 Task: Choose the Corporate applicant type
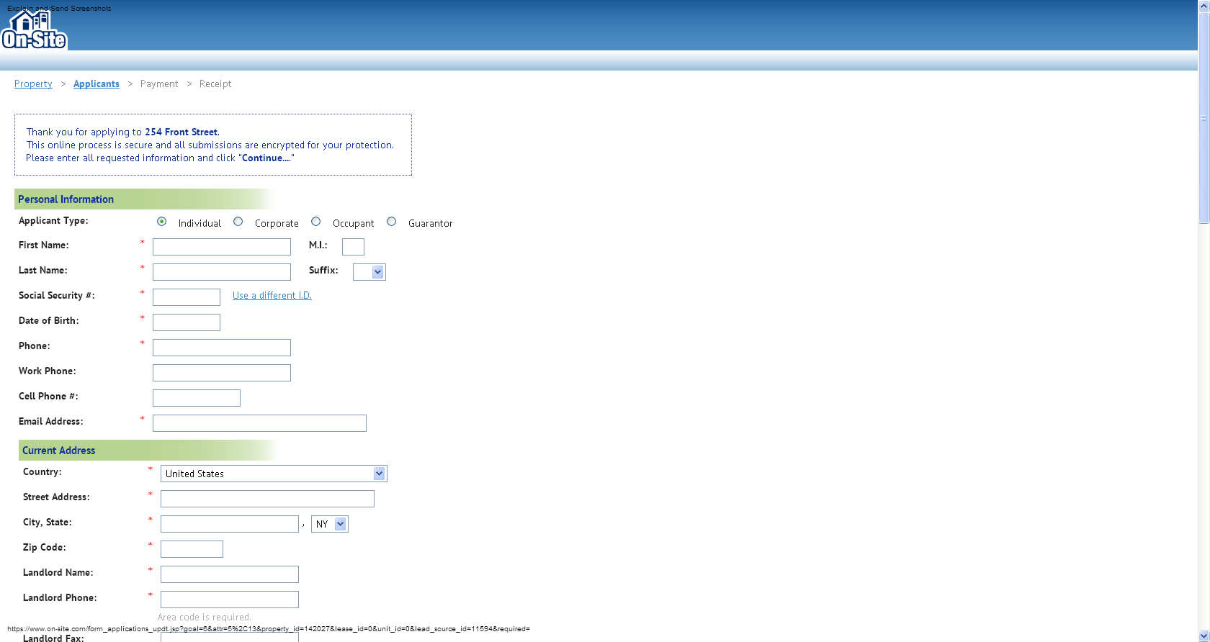(238, 222)
